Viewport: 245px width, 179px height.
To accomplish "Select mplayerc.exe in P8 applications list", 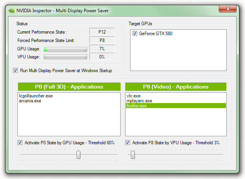I will click(176, 101).
